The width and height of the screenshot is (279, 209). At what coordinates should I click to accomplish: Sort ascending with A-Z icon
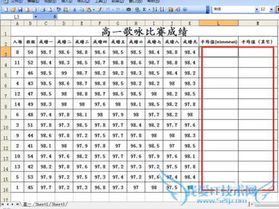155,9
